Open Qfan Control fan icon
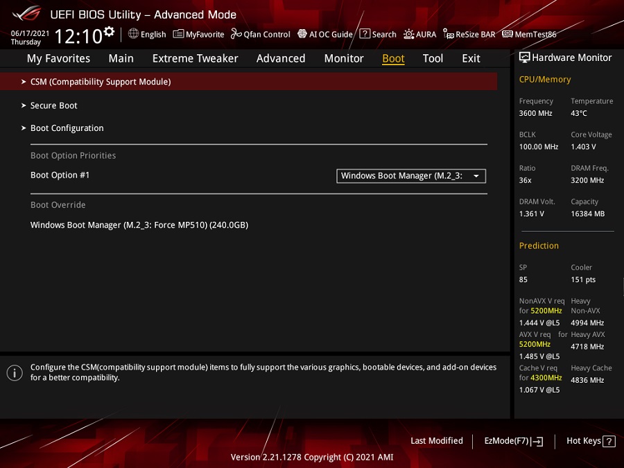 (x=236, y=34)
